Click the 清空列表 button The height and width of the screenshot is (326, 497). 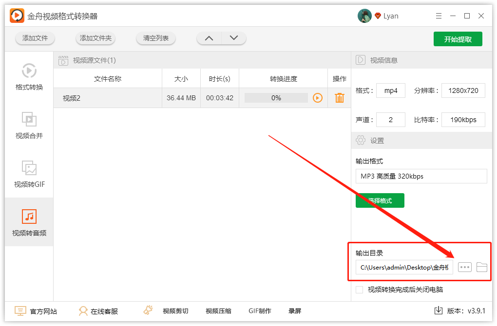155,38
